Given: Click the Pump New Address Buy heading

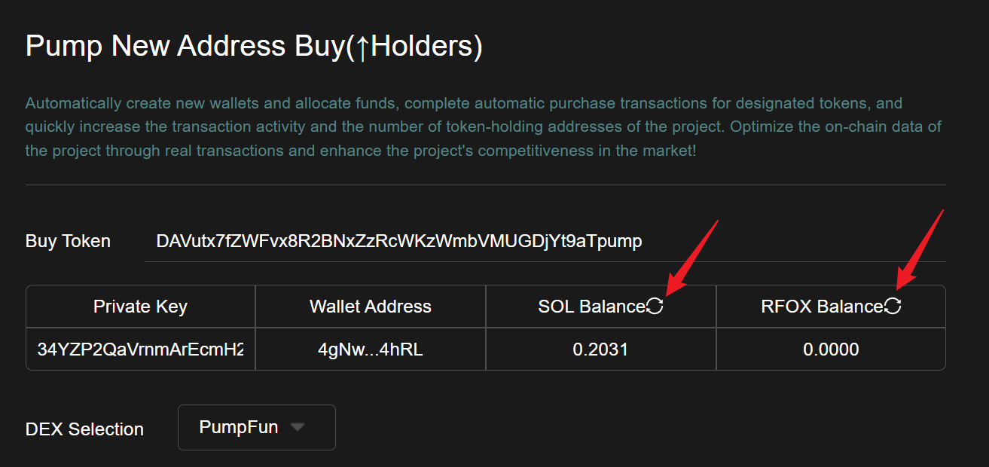Looking at the screenshot, I should (254, 47).
